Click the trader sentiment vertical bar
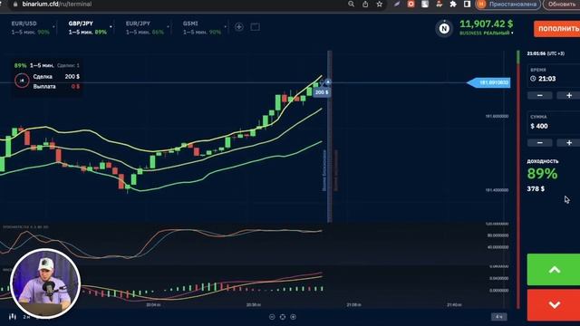Screen dimensions: 580x326 518,179
